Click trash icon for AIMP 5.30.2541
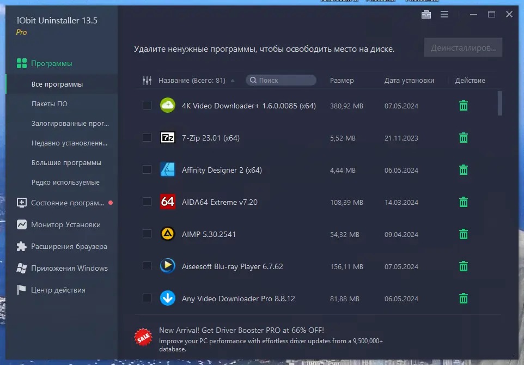This screenshot has height=365, width=524. [464, 234]
